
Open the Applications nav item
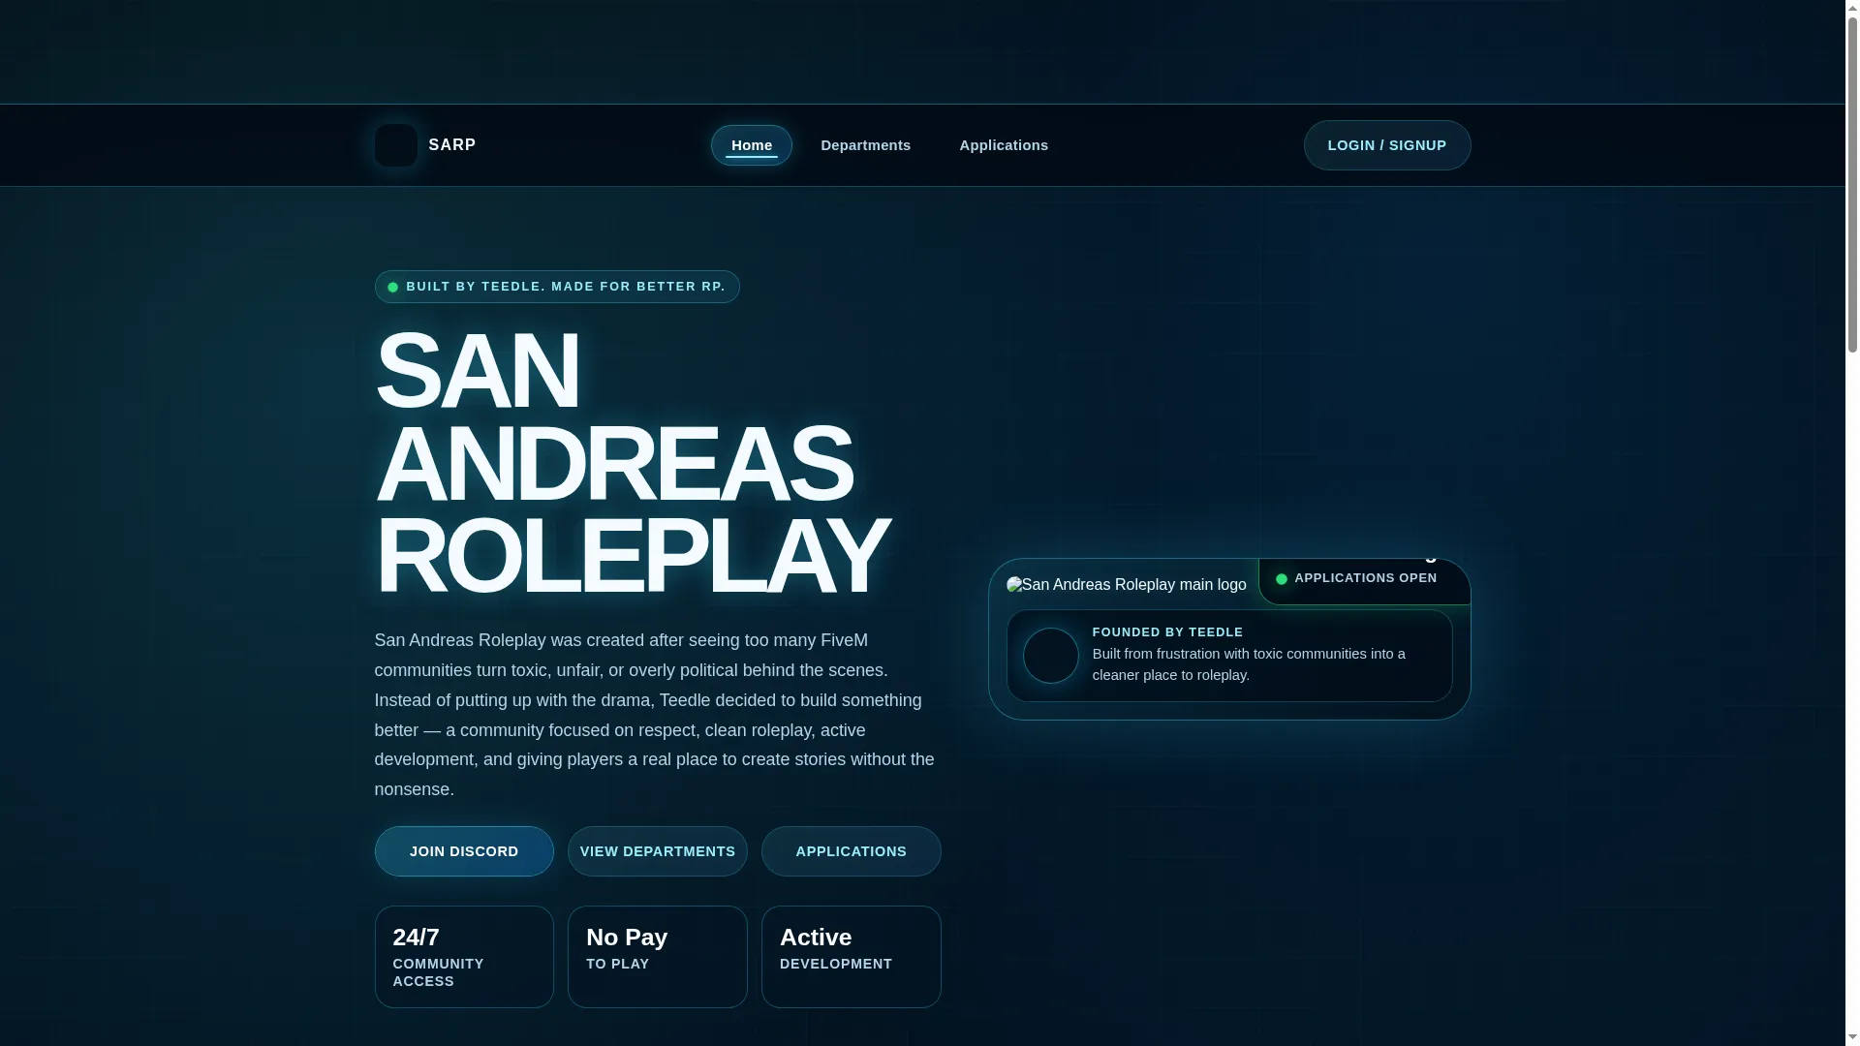point(1004,145)
